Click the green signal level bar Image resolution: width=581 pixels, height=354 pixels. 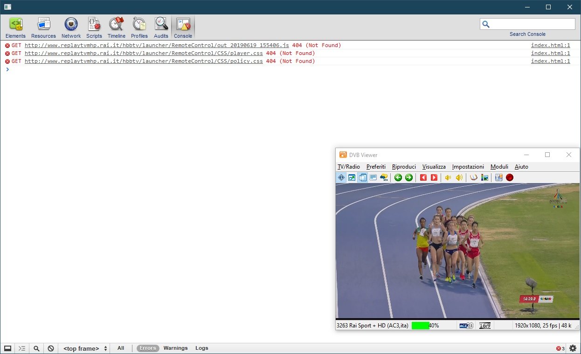tap(420, 326)
